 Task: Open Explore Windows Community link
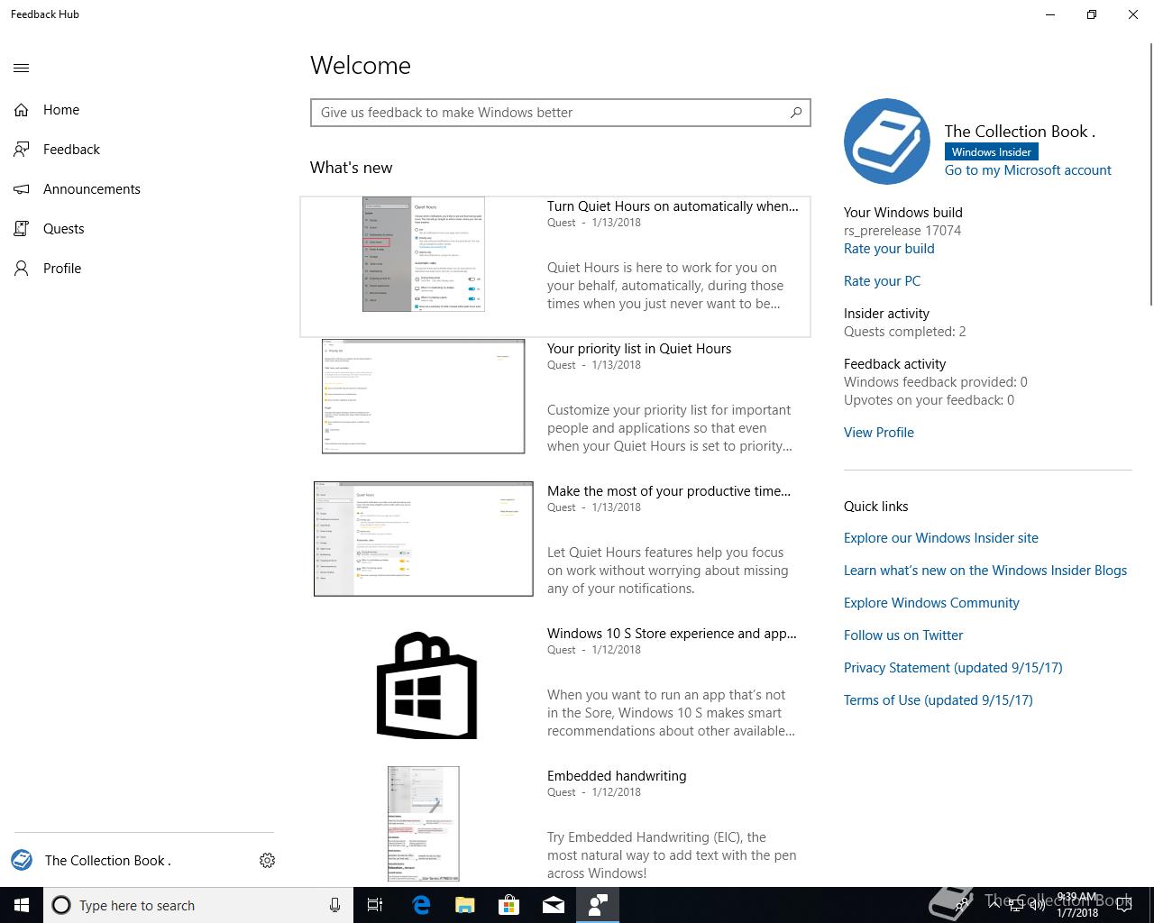[931, 603]
